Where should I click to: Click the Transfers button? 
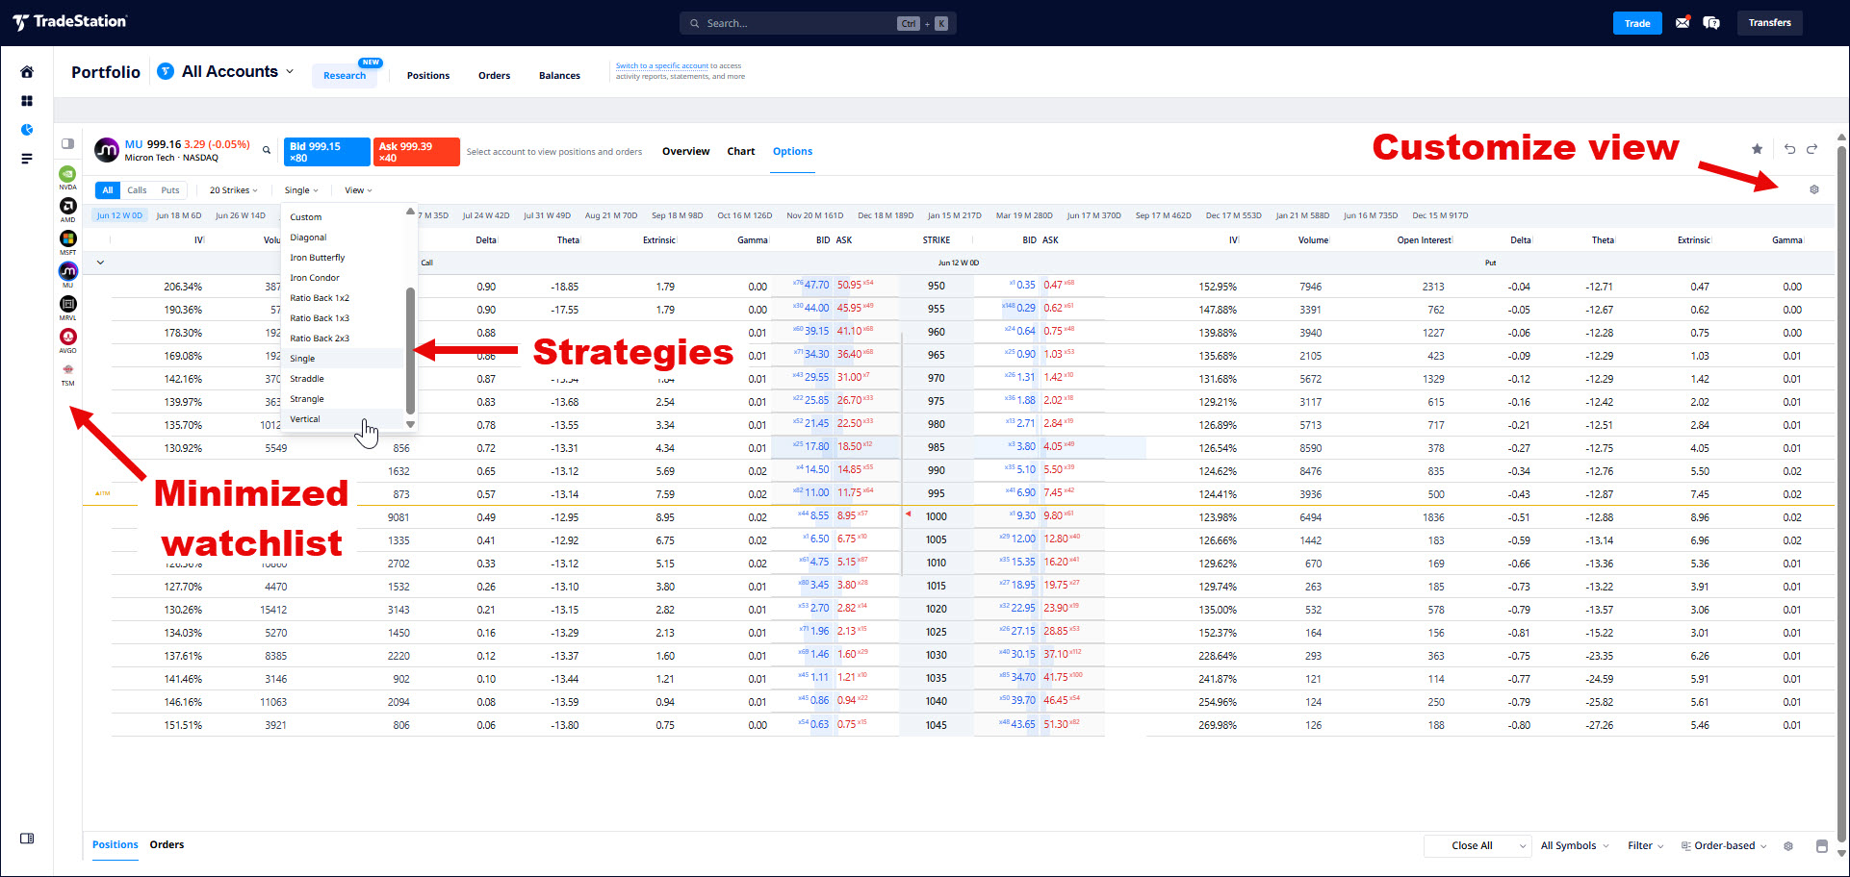(1769, 23)
